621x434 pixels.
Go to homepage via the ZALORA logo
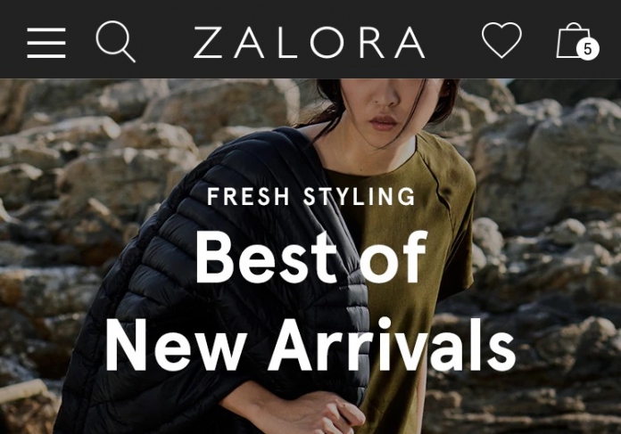[x=310, y=43]
